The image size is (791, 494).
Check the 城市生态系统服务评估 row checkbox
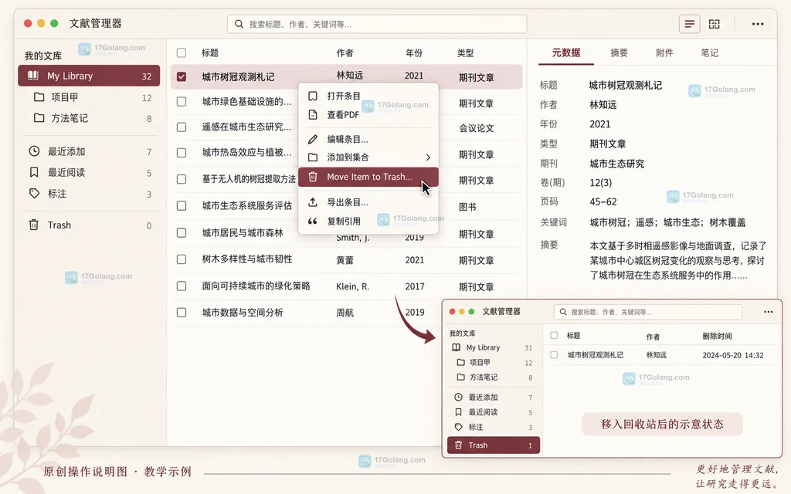click(182, 205)
